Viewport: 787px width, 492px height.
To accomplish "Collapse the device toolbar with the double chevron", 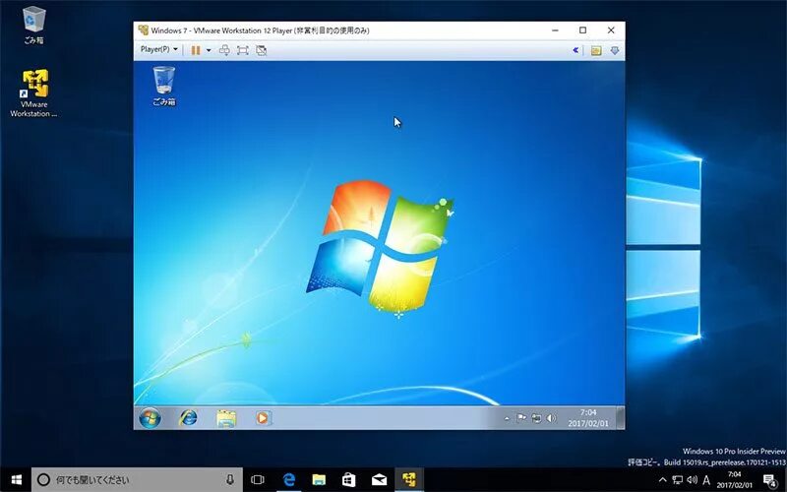I will point(575,50).
